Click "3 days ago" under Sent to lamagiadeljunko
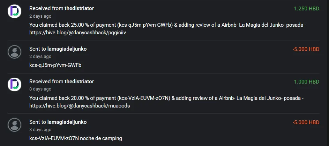Screen dimensions: 329x146 point(40,130)
